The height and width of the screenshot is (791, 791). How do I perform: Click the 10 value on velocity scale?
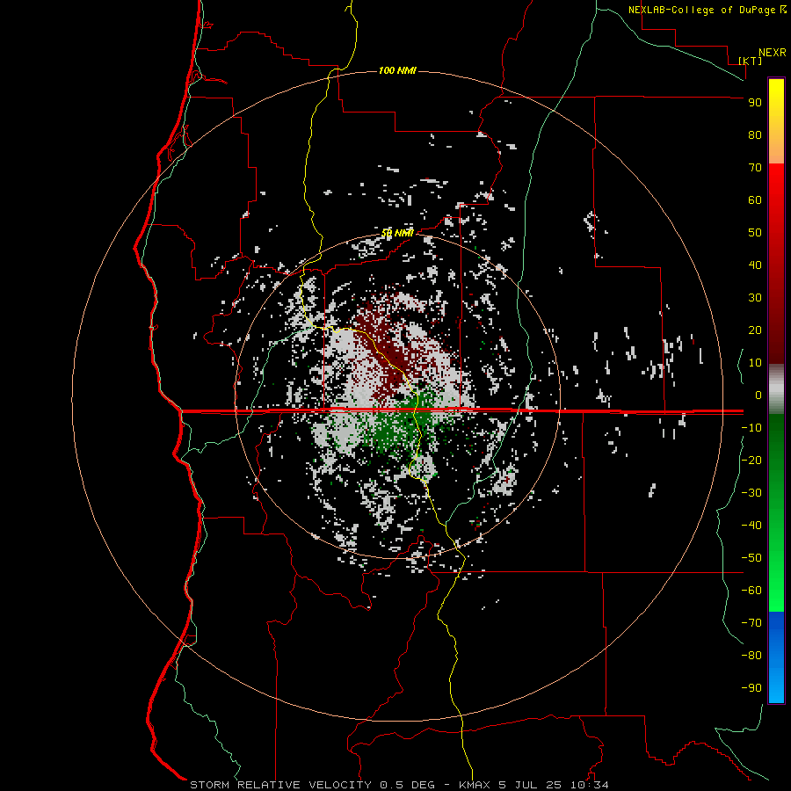pos(755,363)
